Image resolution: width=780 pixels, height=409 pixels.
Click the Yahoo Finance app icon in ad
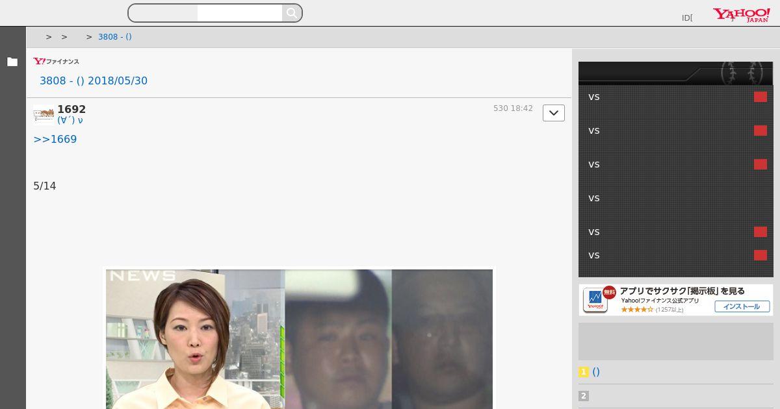coord(595,300)
